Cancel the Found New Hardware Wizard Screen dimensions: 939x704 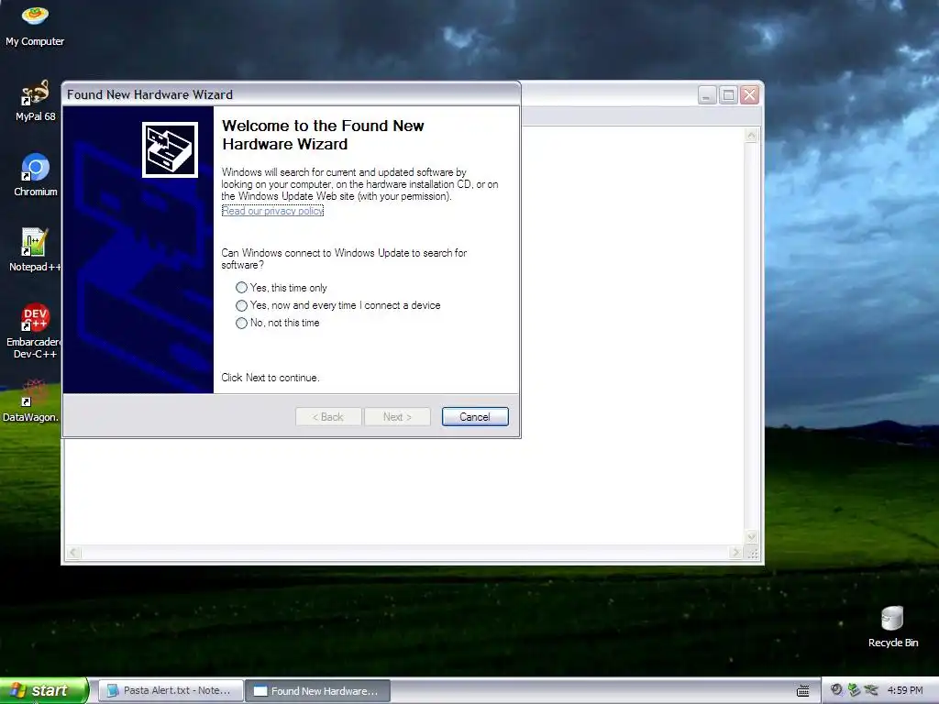pos(475,417)
